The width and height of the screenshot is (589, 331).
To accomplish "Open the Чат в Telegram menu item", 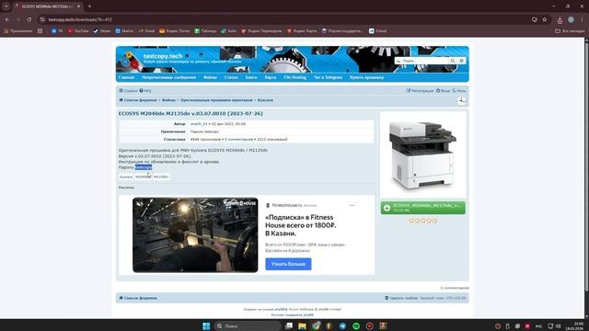I will (328, 77).
